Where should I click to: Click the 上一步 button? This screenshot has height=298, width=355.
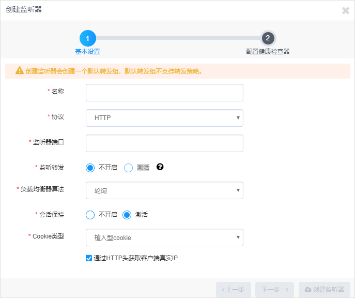[234, 290]
